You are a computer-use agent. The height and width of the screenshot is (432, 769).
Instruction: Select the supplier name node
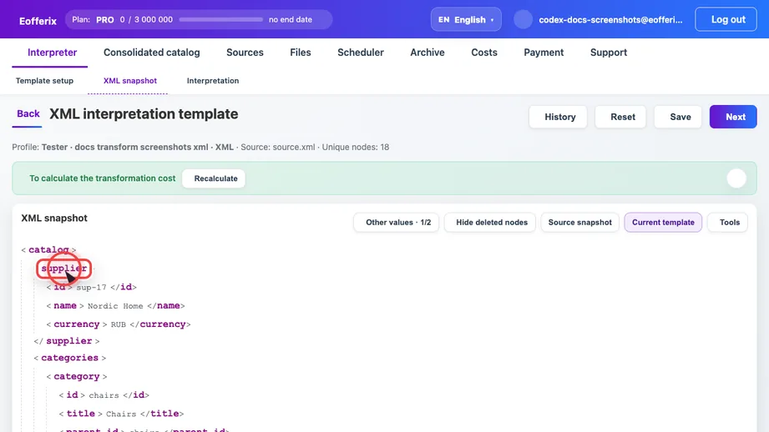[x=65, y=305]
